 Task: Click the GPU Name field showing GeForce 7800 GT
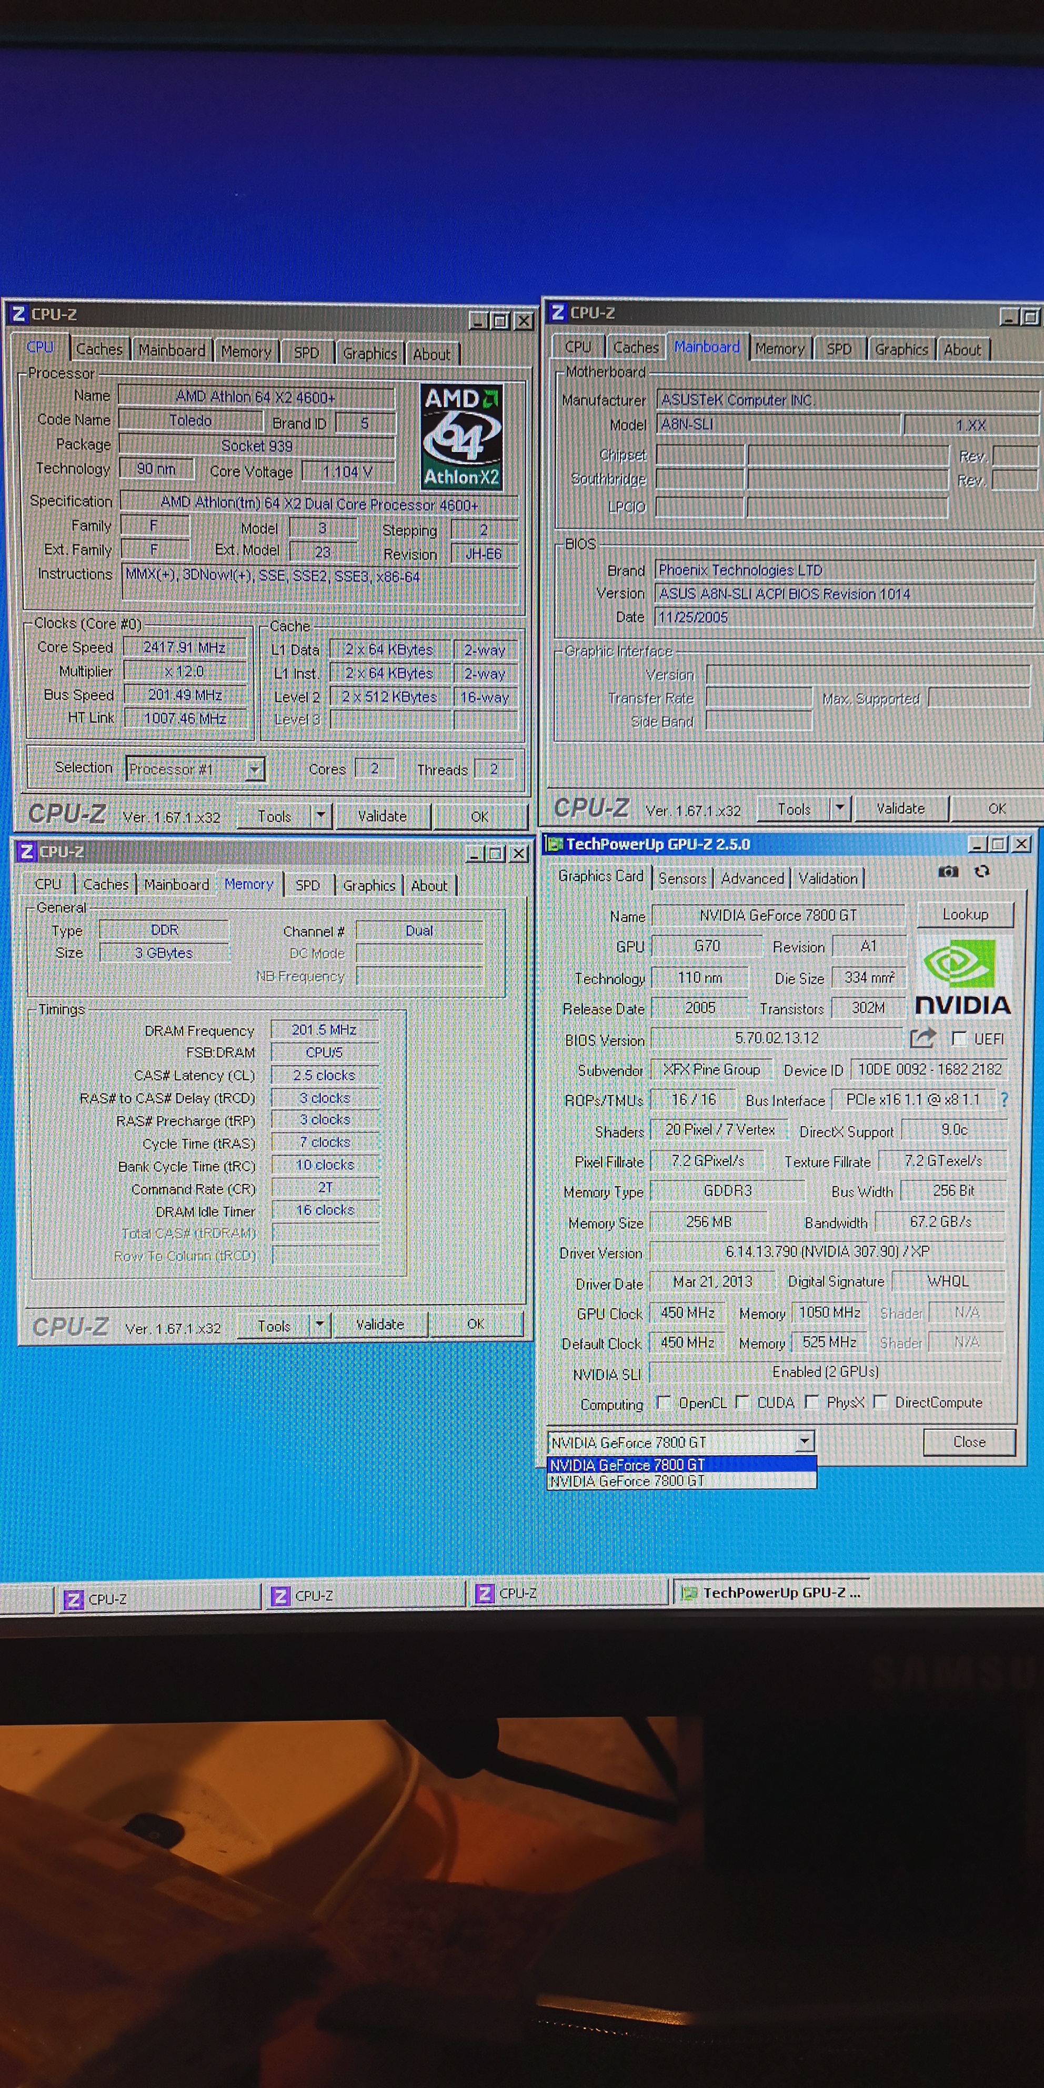(x=777, y=915)
